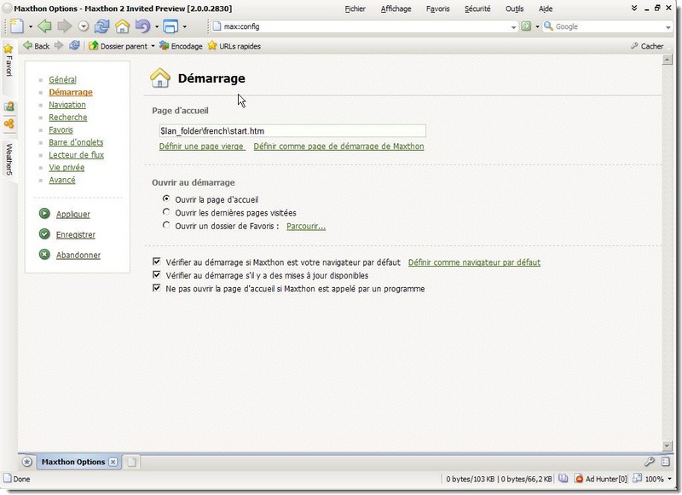Click Enregistrer to save settings
682x495 pixels.
click(76, 234)
